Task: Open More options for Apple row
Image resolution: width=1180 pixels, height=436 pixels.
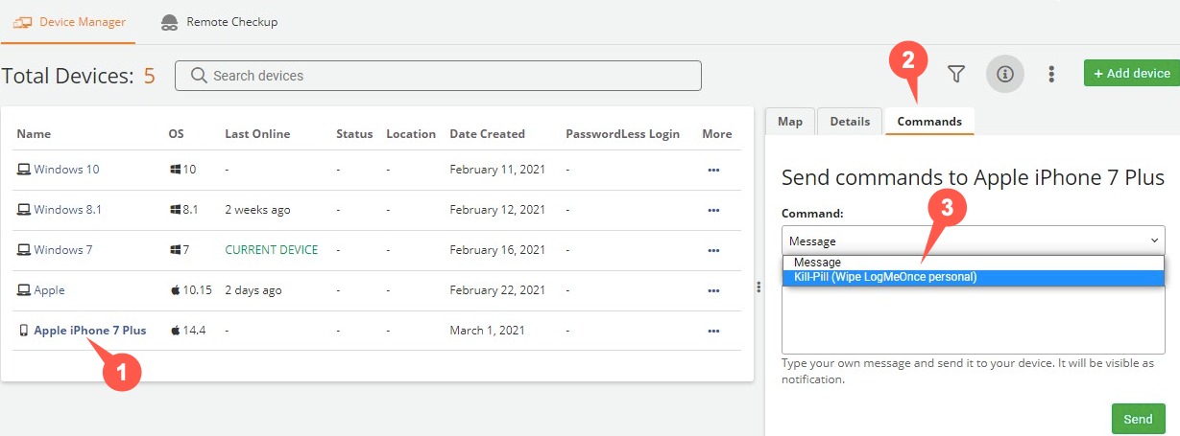Action: (x=713, y=290)
